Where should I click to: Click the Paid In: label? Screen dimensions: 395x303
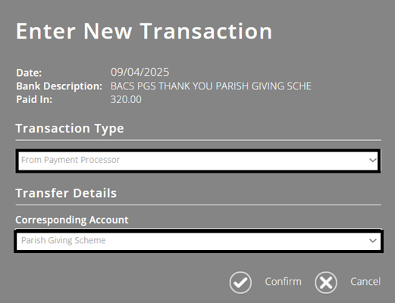tap(34, 99)
